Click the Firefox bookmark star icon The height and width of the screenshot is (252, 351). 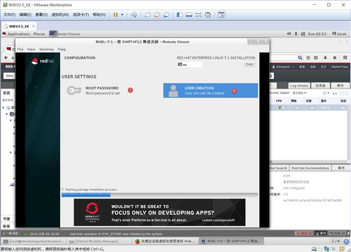(x=308, y=58)
